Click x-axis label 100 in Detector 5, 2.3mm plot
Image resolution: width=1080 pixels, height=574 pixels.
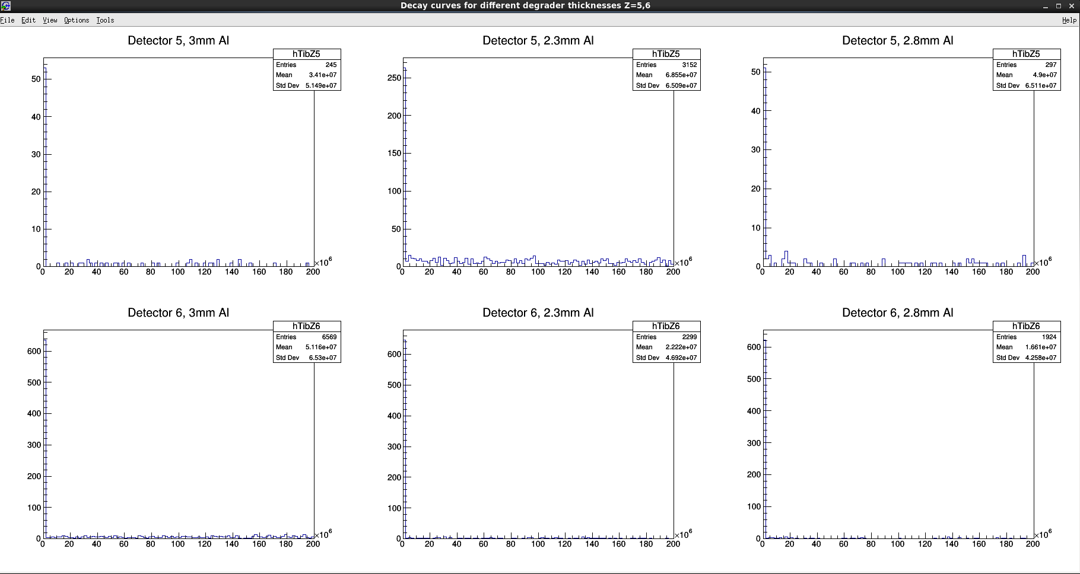click(538, 272)
